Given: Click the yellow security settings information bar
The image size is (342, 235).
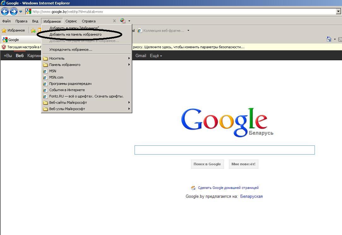Looking at the screenshot, I should coord(171,47).
